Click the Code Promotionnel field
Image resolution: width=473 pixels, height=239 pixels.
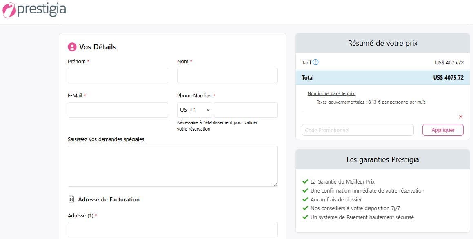point(357,130)
